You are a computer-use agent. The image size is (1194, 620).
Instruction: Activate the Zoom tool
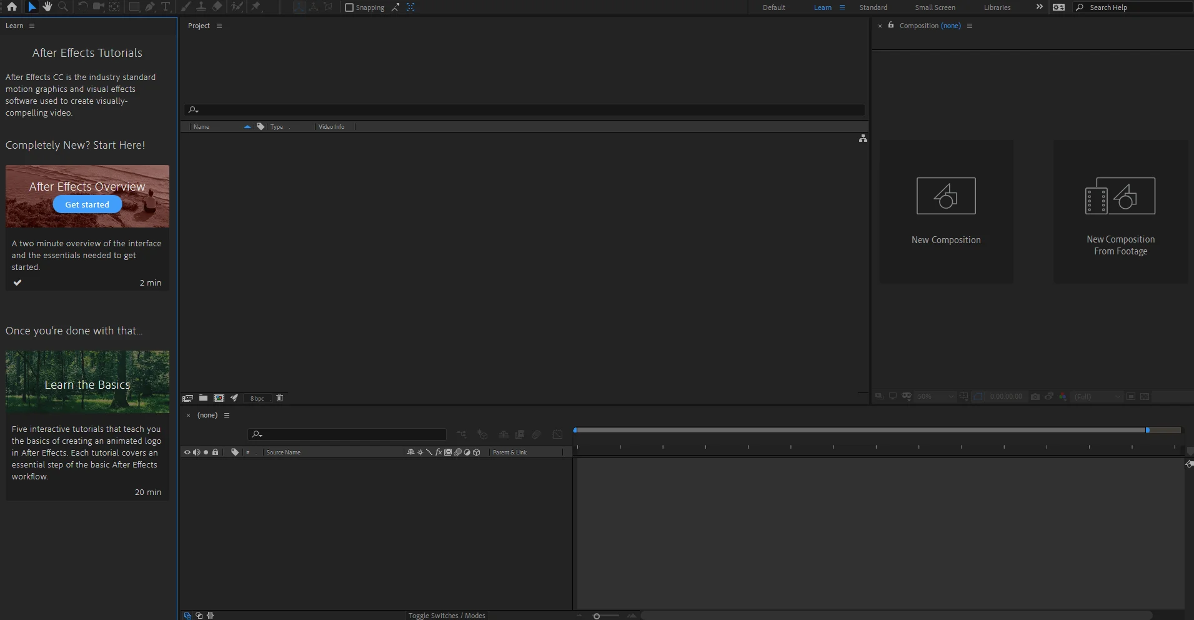click(x=63, y=7)
